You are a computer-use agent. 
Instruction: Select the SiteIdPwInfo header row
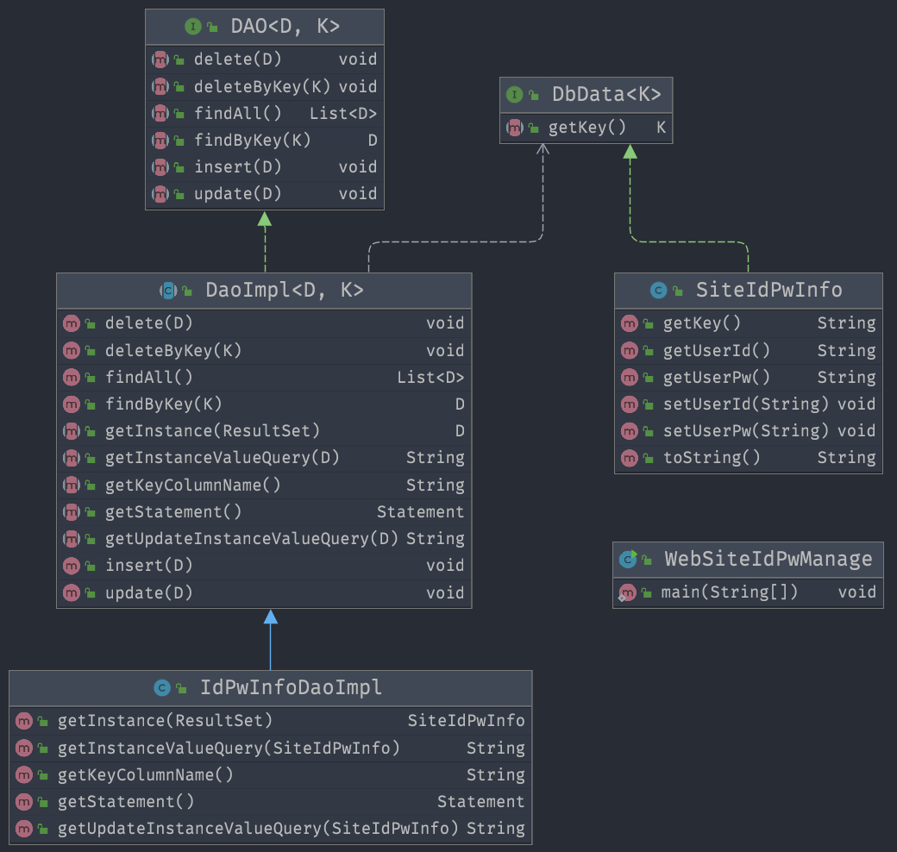(748, 291)
